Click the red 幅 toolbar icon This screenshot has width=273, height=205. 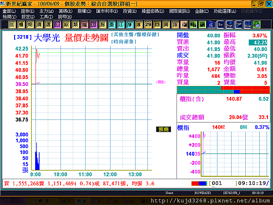[x=85, y=25]
